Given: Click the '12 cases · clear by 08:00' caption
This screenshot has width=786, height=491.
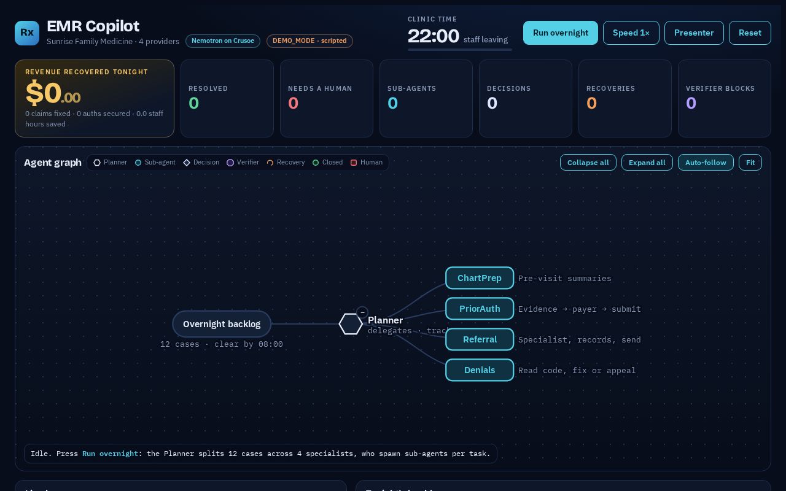Looking at the screenshot, I should click(222, 344).
